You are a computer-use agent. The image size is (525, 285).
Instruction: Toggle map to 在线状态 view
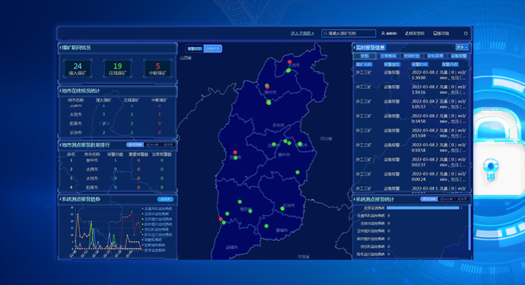coord(212,49)
